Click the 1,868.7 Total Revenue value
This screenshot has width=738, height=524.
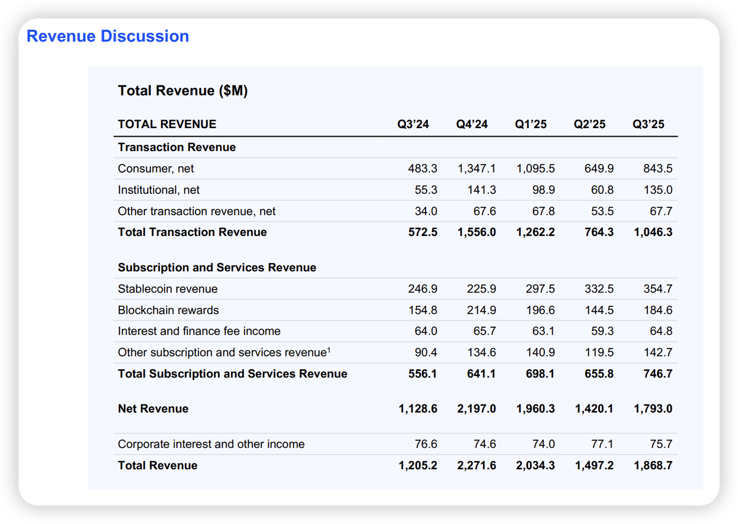coord(653,465)
